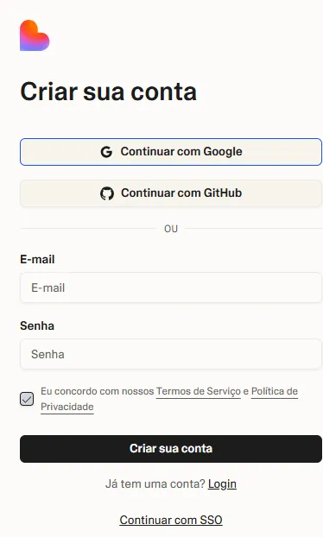Click the Já tem uma conta? text
Screen dimensions: 323x537
tap(155, 484)
